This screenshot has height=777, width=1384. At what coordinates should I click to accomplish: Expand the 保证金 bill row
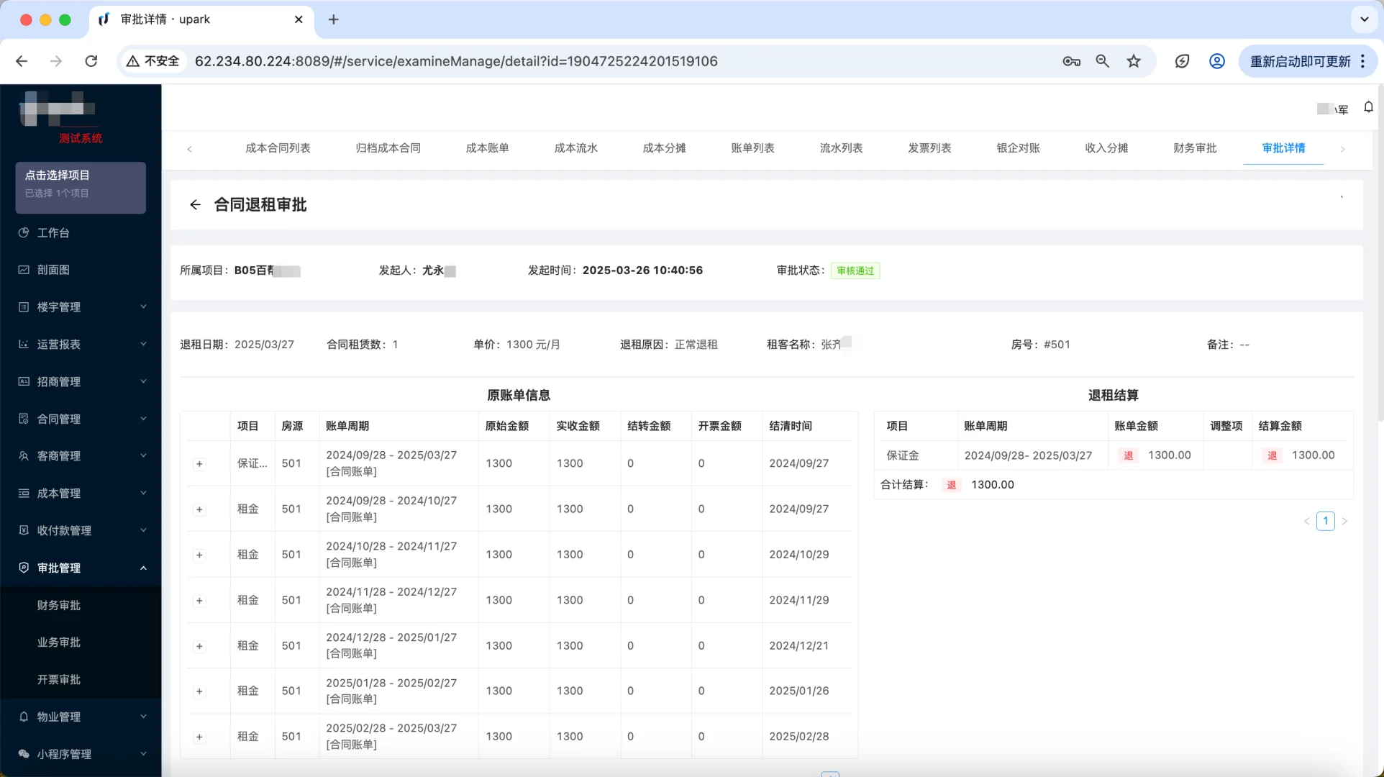[199, 464]
